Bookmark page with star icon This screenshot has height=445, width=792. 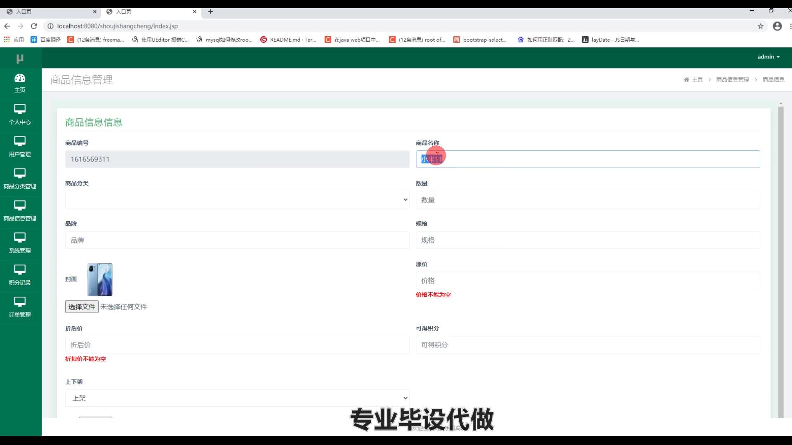point(760,26)
